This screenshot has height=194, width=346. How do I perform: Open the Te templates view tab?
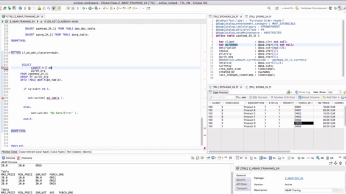coord(254,158)
